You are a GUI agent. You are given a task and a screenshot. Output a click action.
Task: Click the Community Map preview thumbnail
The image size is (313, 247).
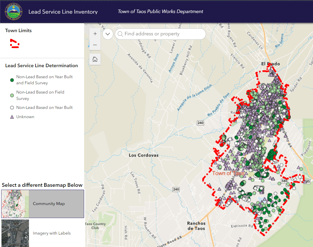[x=15, y=204]
